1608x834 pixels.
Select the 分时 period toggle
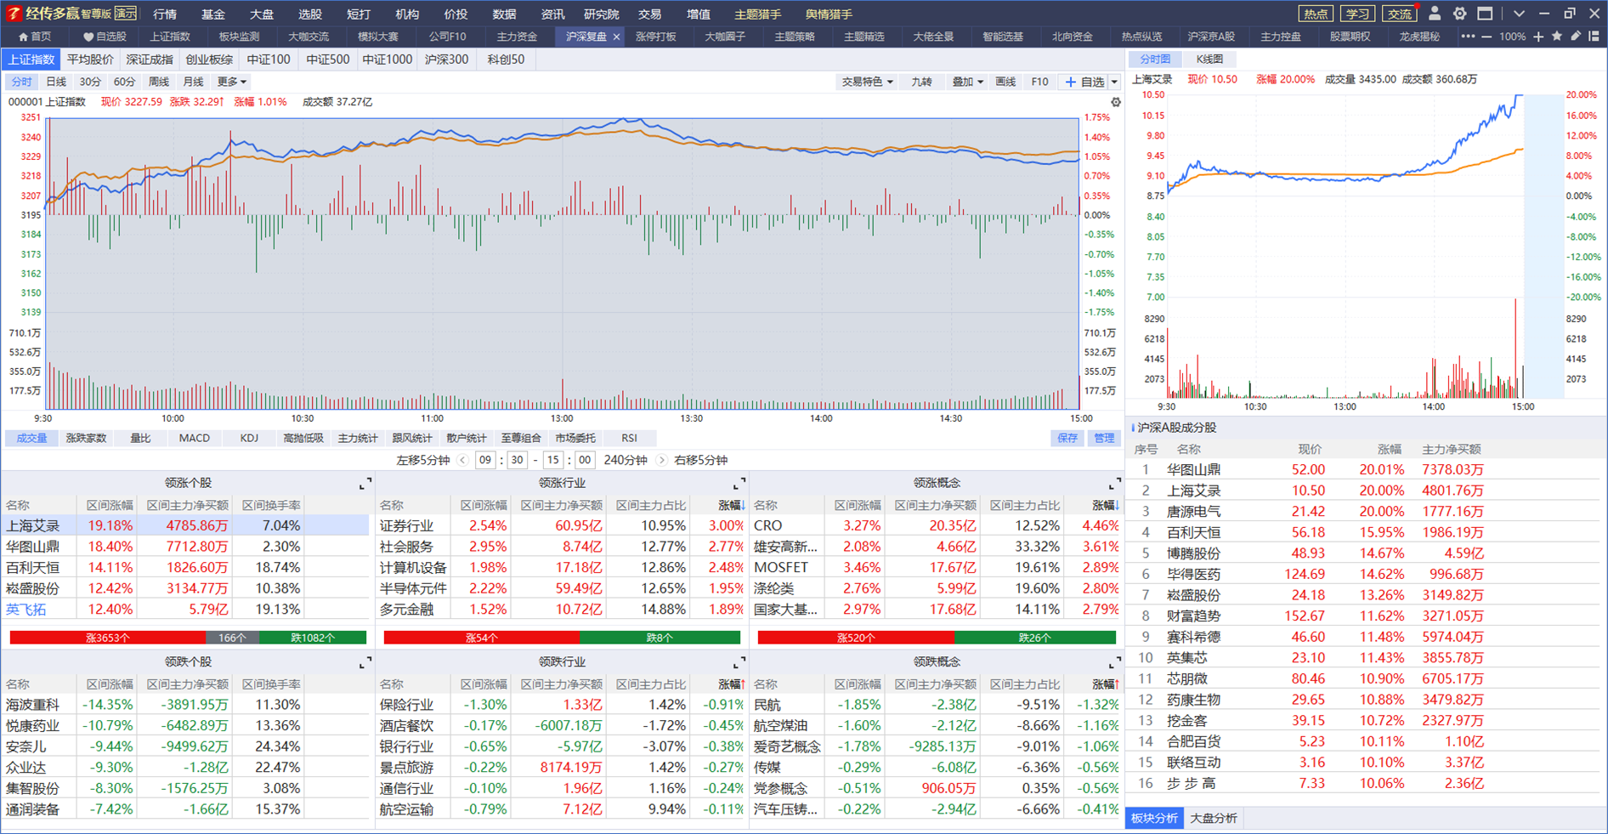point(21,82)
